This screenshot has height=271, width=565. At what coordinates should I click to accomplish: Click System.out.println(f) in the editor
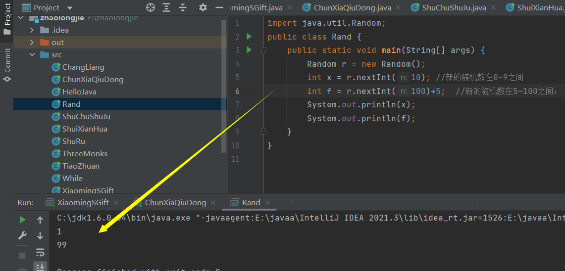[361, 118]
